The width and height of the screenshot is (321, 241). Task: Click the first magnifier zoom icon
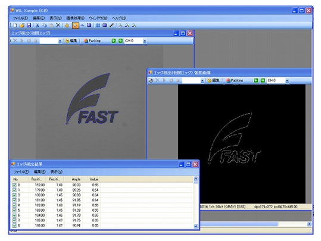click(120, 26)
